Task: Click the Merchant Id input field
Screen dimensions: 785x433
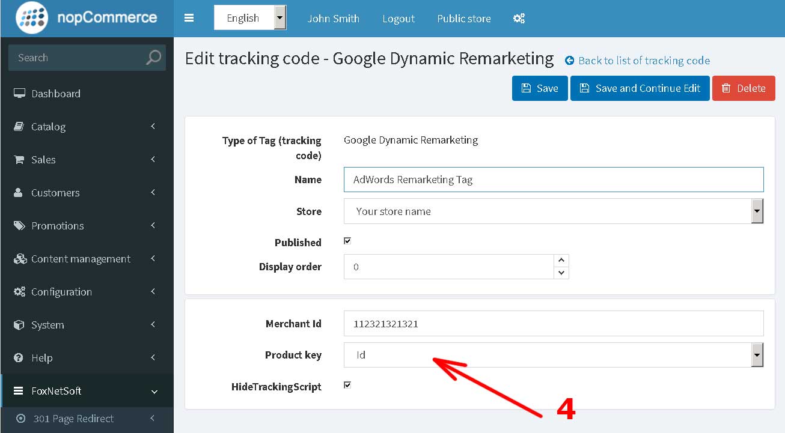Action: (x=554, y=324)
